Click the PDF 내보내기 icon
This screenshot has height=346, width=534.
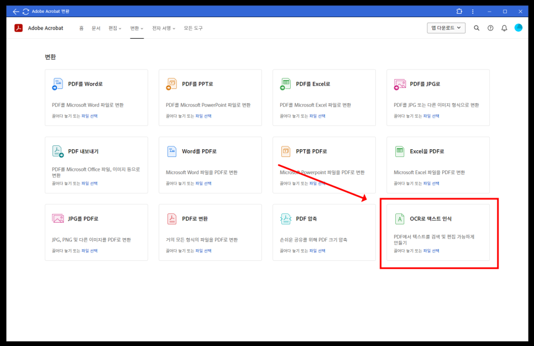[x=57, y=151]
